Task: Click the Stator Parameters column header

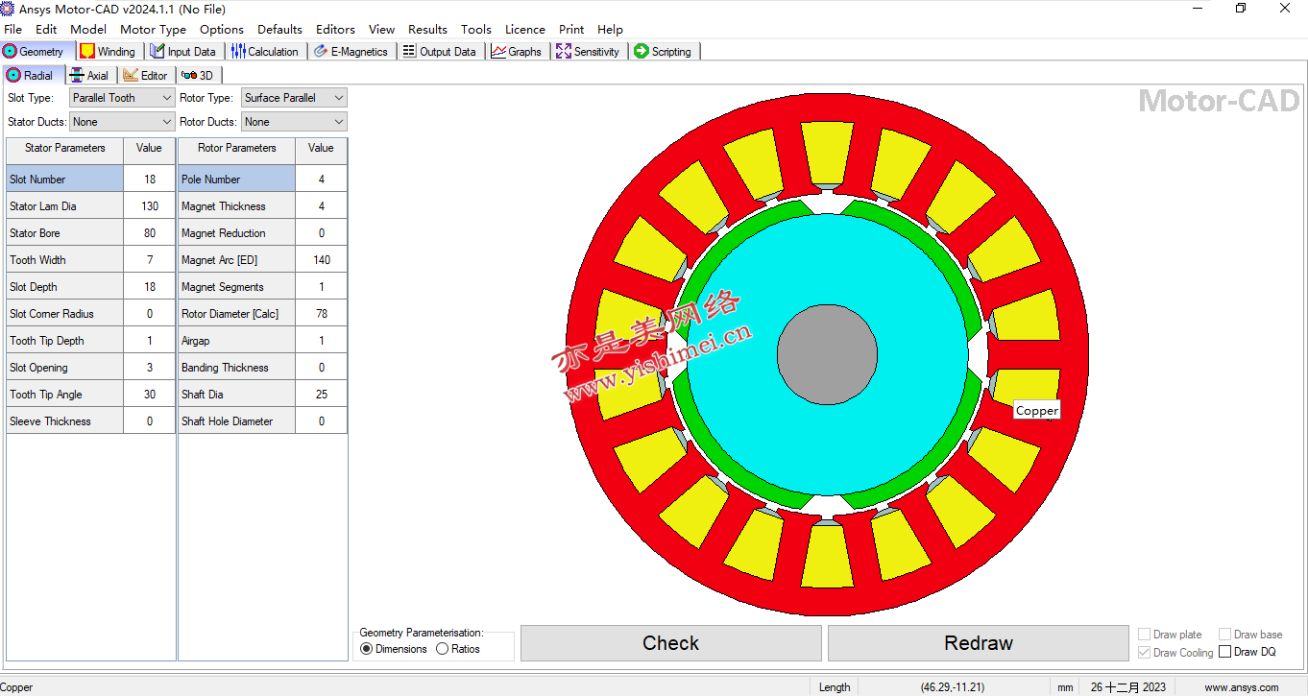Action: click(65, 148)
